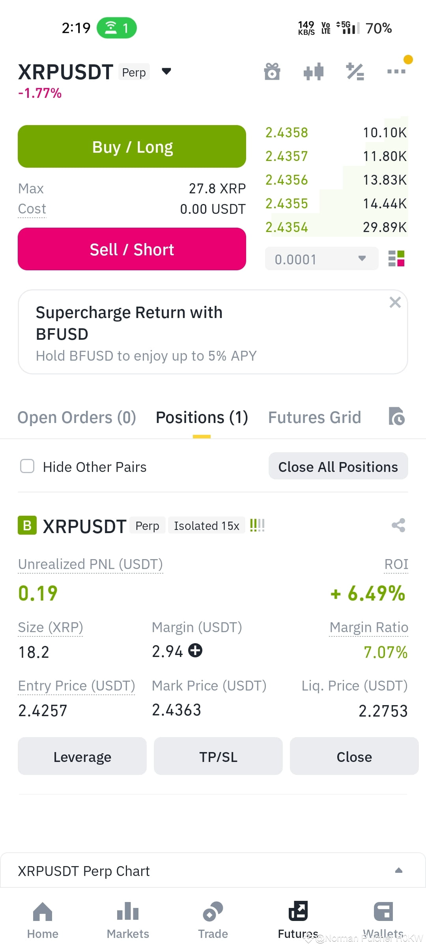Open the TP/SL settings for the position
426x947 pixels.
pyautogui.click(x=218, y=756)
